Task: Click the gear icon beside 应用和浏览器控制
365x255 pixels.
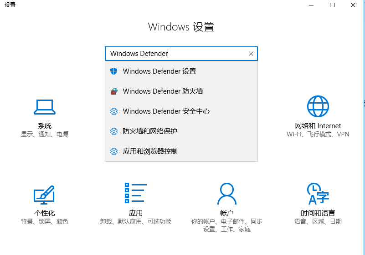Action: 114,151
